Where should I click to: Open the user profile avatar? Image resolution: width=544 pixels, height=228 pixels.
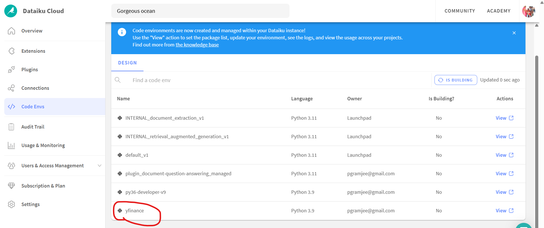pos(529,11)
